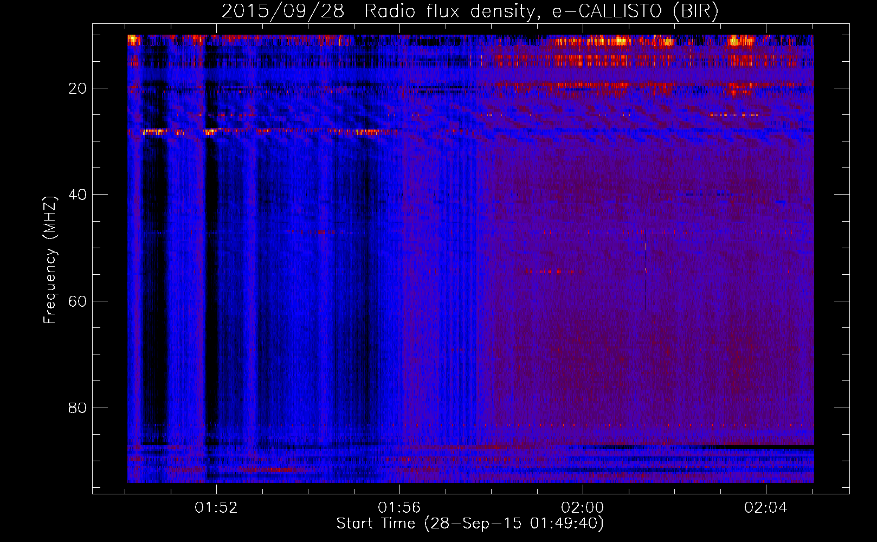Click the '01:56' time tick label
This screenshot has height=542, width=877.
coord(399,508)
